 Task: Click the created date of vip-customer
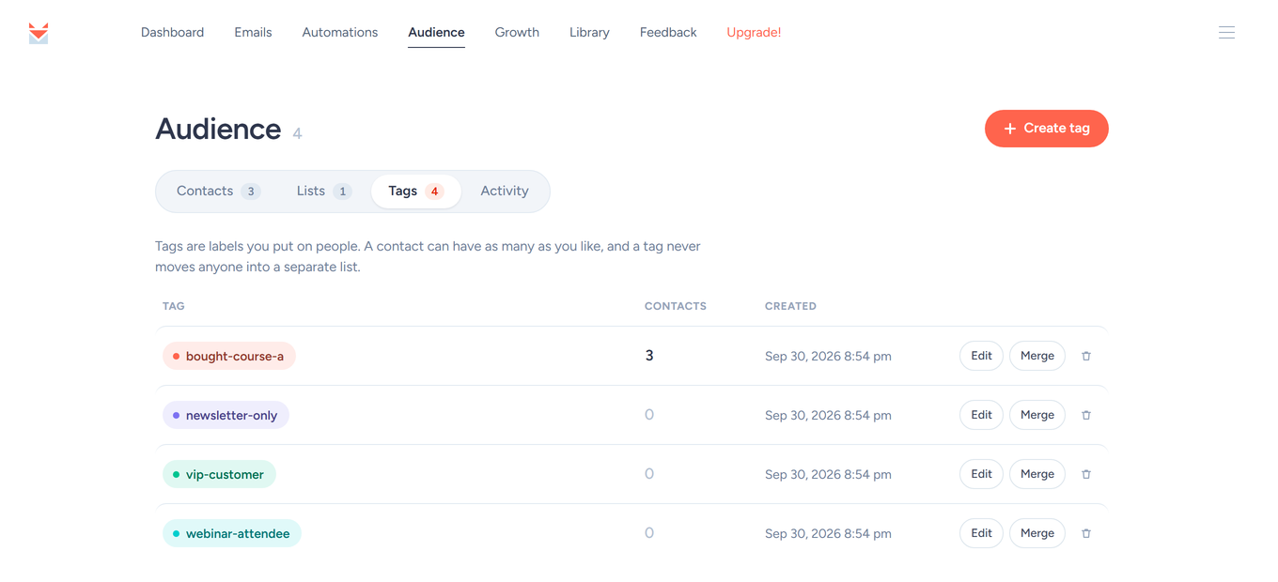[828, 474]
